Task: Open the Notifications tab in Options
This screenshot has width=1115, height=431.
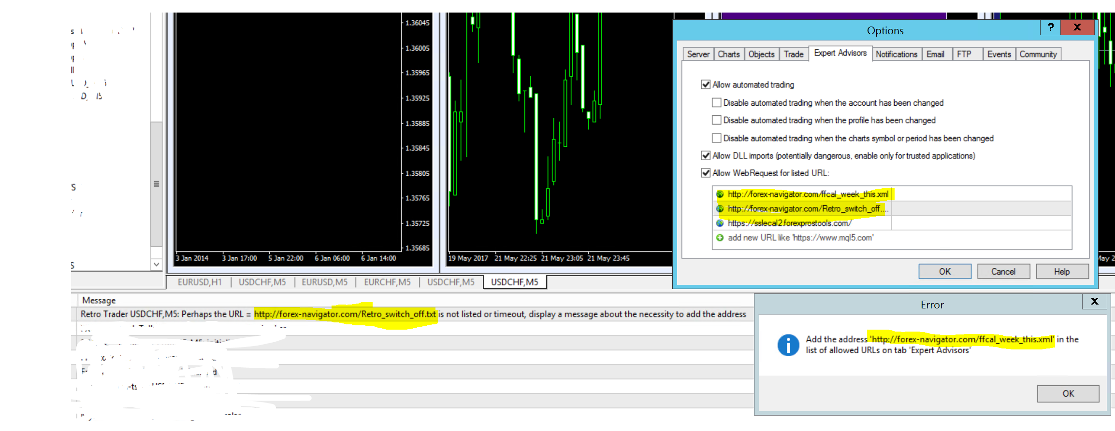Action: tap(897, 54)
